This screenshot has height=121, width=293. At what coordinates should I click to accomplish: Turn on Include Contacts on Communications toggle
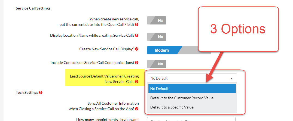click(x=157, y=64)
